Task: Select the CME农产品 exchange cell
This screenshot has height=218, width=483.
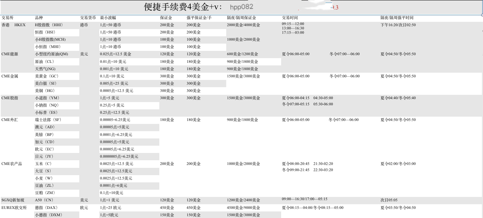Action: click(x=12, y=164)
